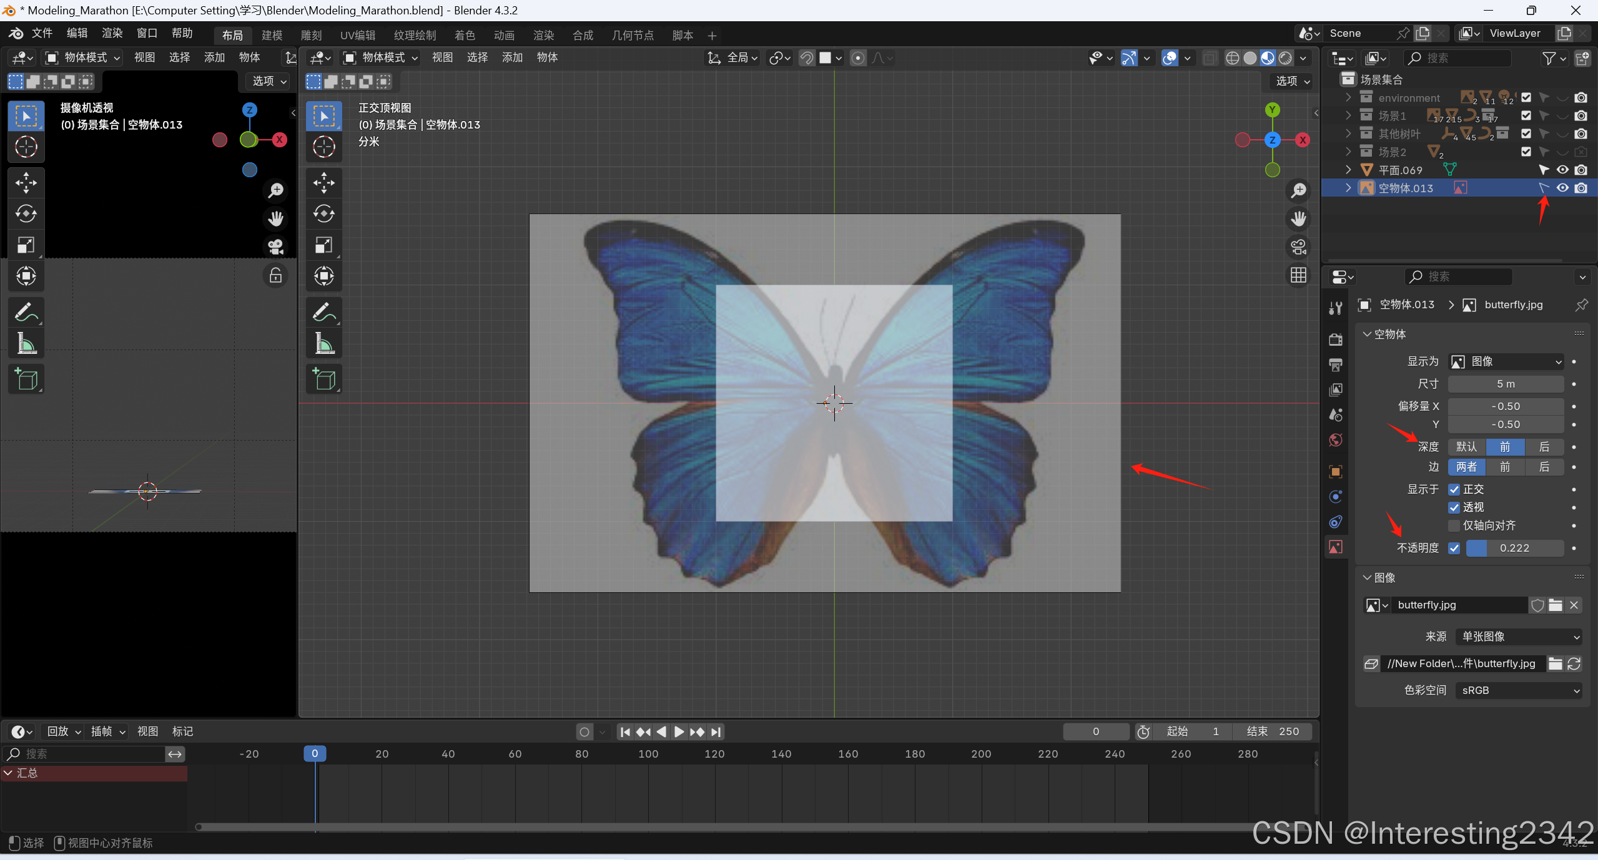This screenshot has width=1598, height=860.
Task: Click the 不透明度 opacity slider
Action: click(1514, 548)
